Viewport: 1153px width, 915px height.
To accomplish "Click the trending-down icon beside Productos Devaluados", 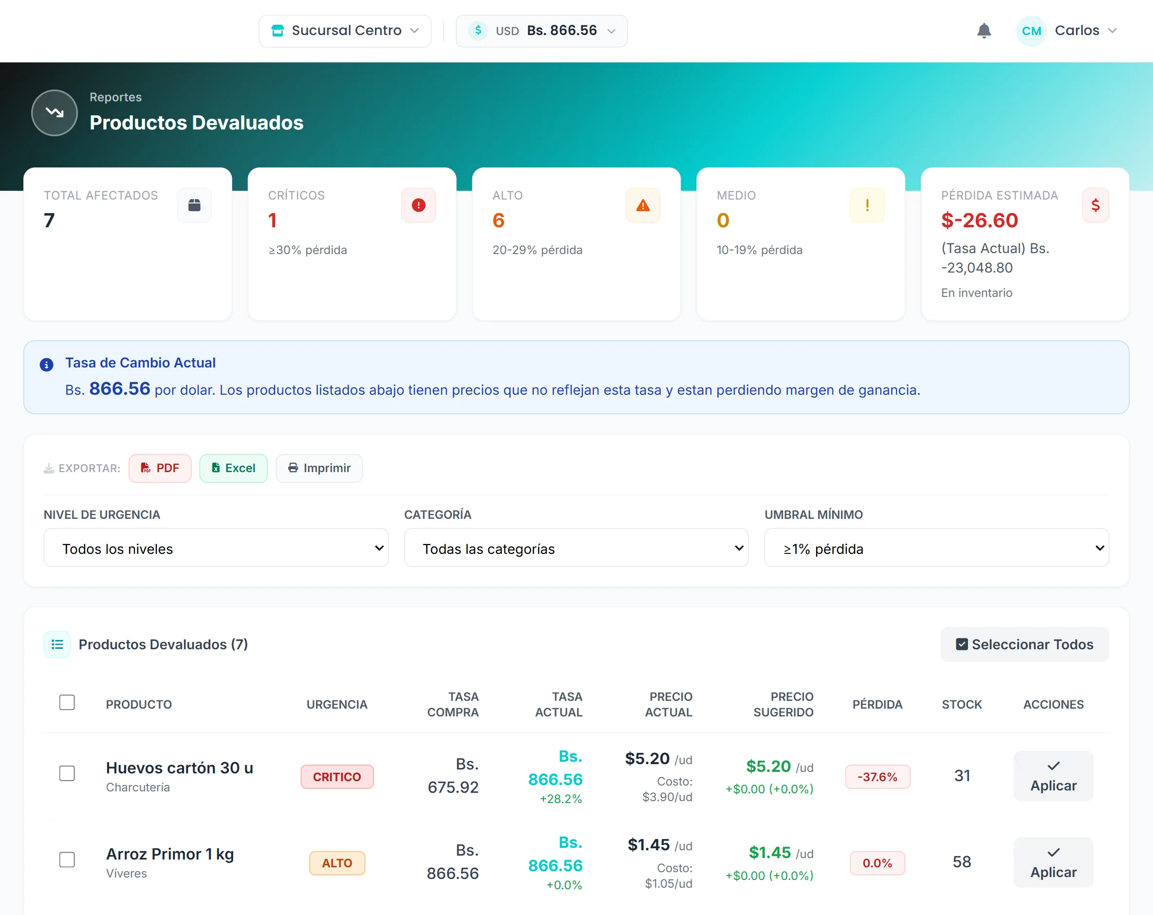I will coord(55,113).
